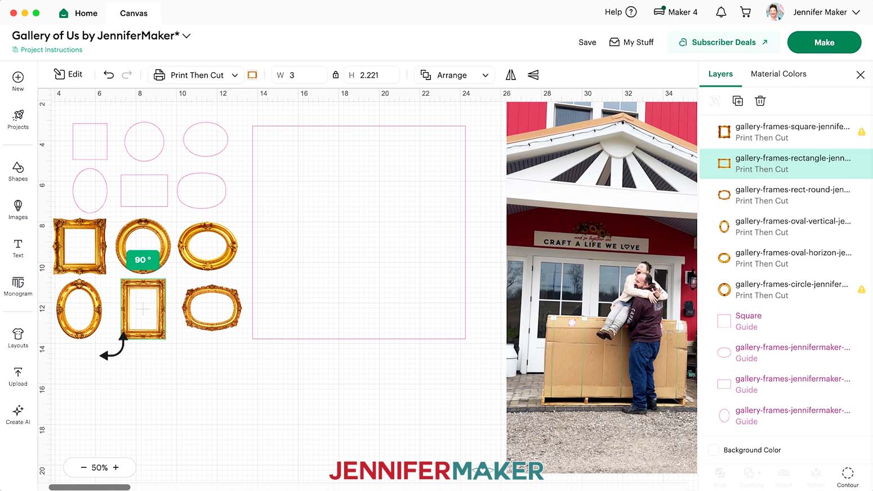Open My Stuff
The height and width of the screenshot is (491, 873).
pos(631,42)
